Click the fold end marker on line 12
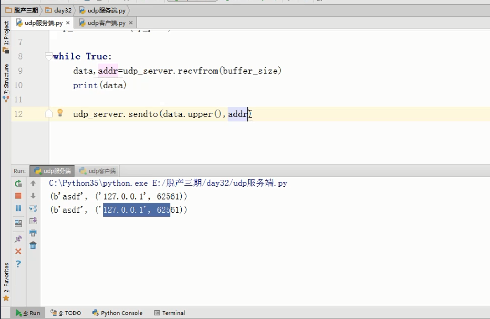Screen dimensions: 490x319 [x=49, y=113]
